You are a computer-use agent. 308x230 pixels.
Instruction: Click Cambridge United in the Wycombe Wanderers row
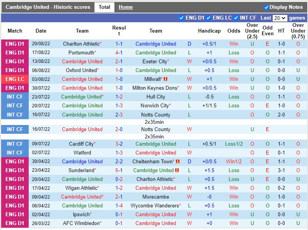[82, 205]
